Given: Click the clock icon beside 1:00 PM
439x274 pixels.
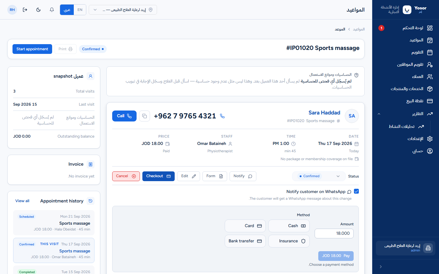Looking at the screenshot, I should tap(294, 144).
